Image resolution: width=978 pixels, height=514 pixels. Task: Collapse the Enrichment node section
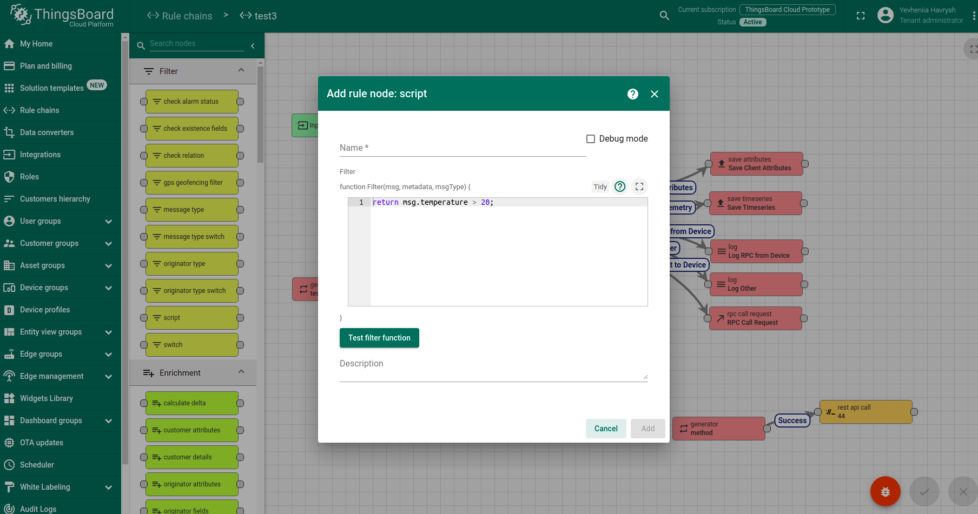click(x=241, y=372)
